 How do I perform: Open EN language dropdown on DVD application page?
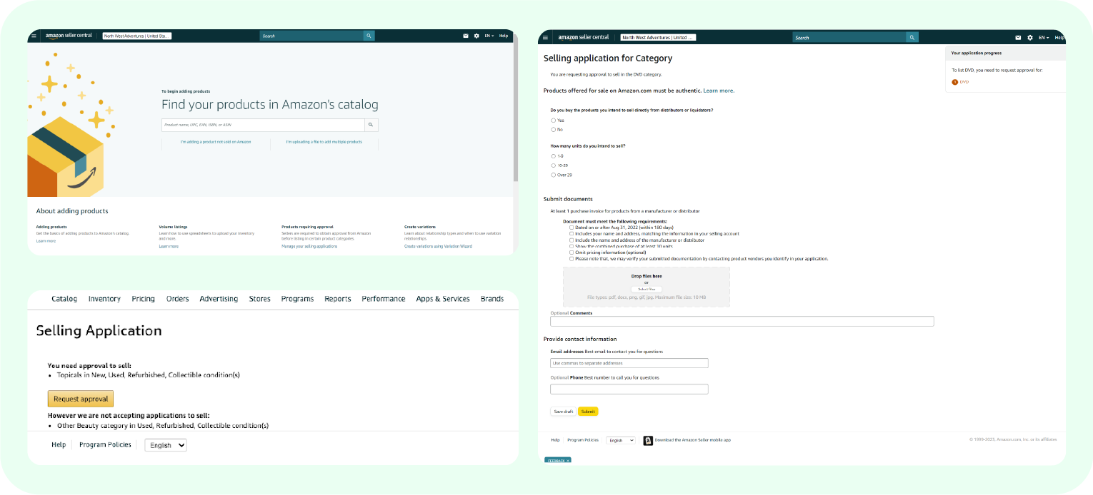tap(1044, 37)
